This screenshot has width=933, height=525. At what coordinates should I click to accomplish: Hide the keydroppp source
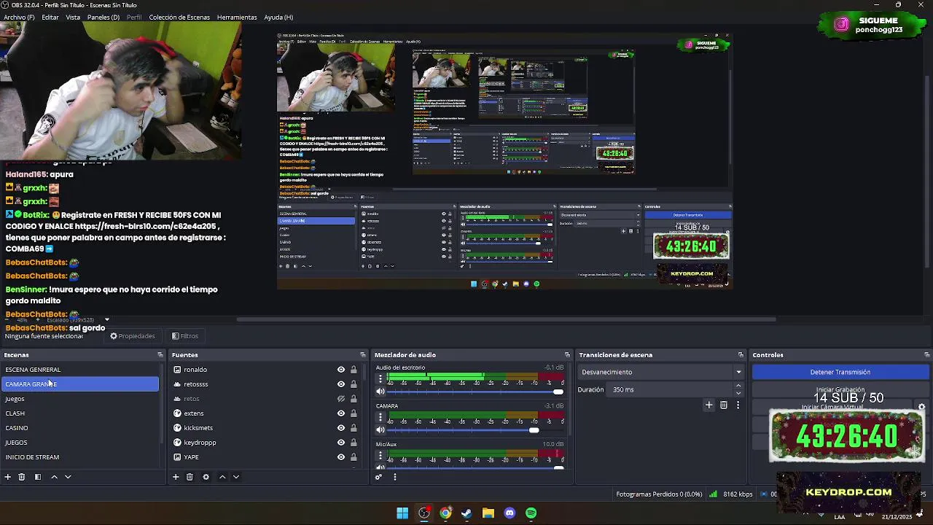340,443
